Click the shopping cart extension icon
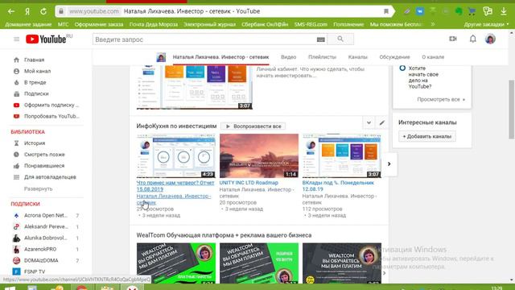The width and height of the screenshot is (515, 290). point(472,11)
